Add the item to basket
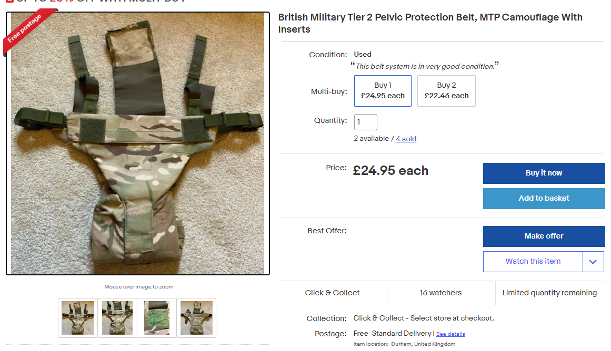The height and width of the screenshot is (351, 611). tap(544, 198)
